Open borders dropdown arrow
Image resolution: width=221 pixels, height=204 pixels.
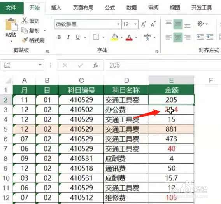click(x=103, y=37)
